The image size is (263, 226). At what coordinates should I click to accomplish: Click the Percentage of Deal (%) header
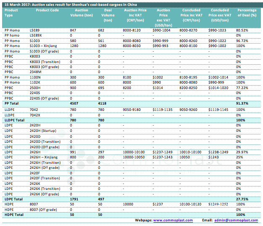[x=247, y=13]
